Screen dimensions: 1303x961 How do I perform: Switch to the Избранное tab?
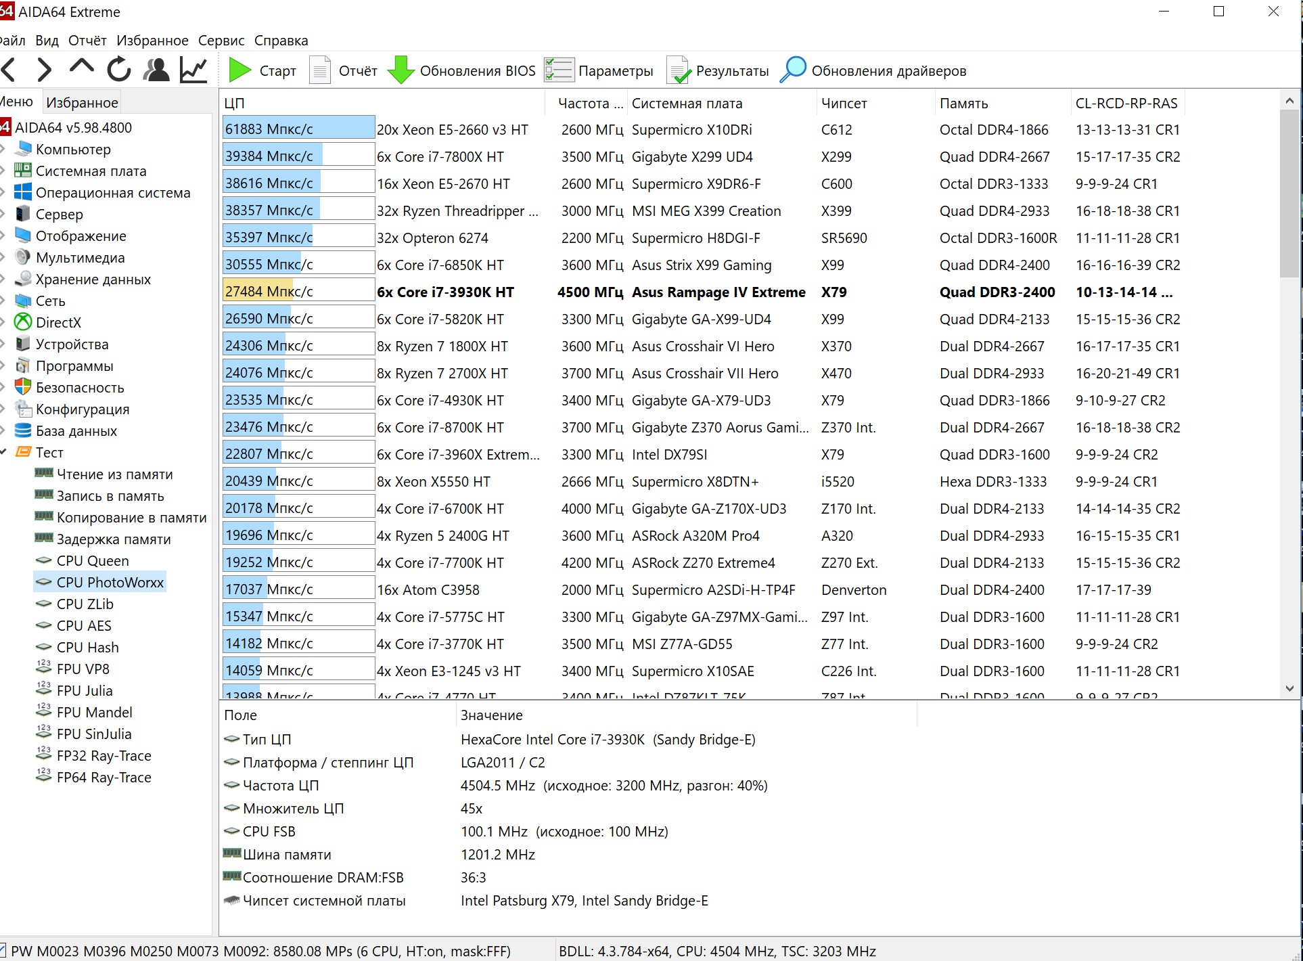[82, 102]
